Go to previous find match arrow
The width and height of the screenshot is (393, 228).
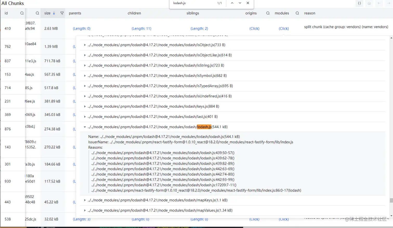click(232, 3)
